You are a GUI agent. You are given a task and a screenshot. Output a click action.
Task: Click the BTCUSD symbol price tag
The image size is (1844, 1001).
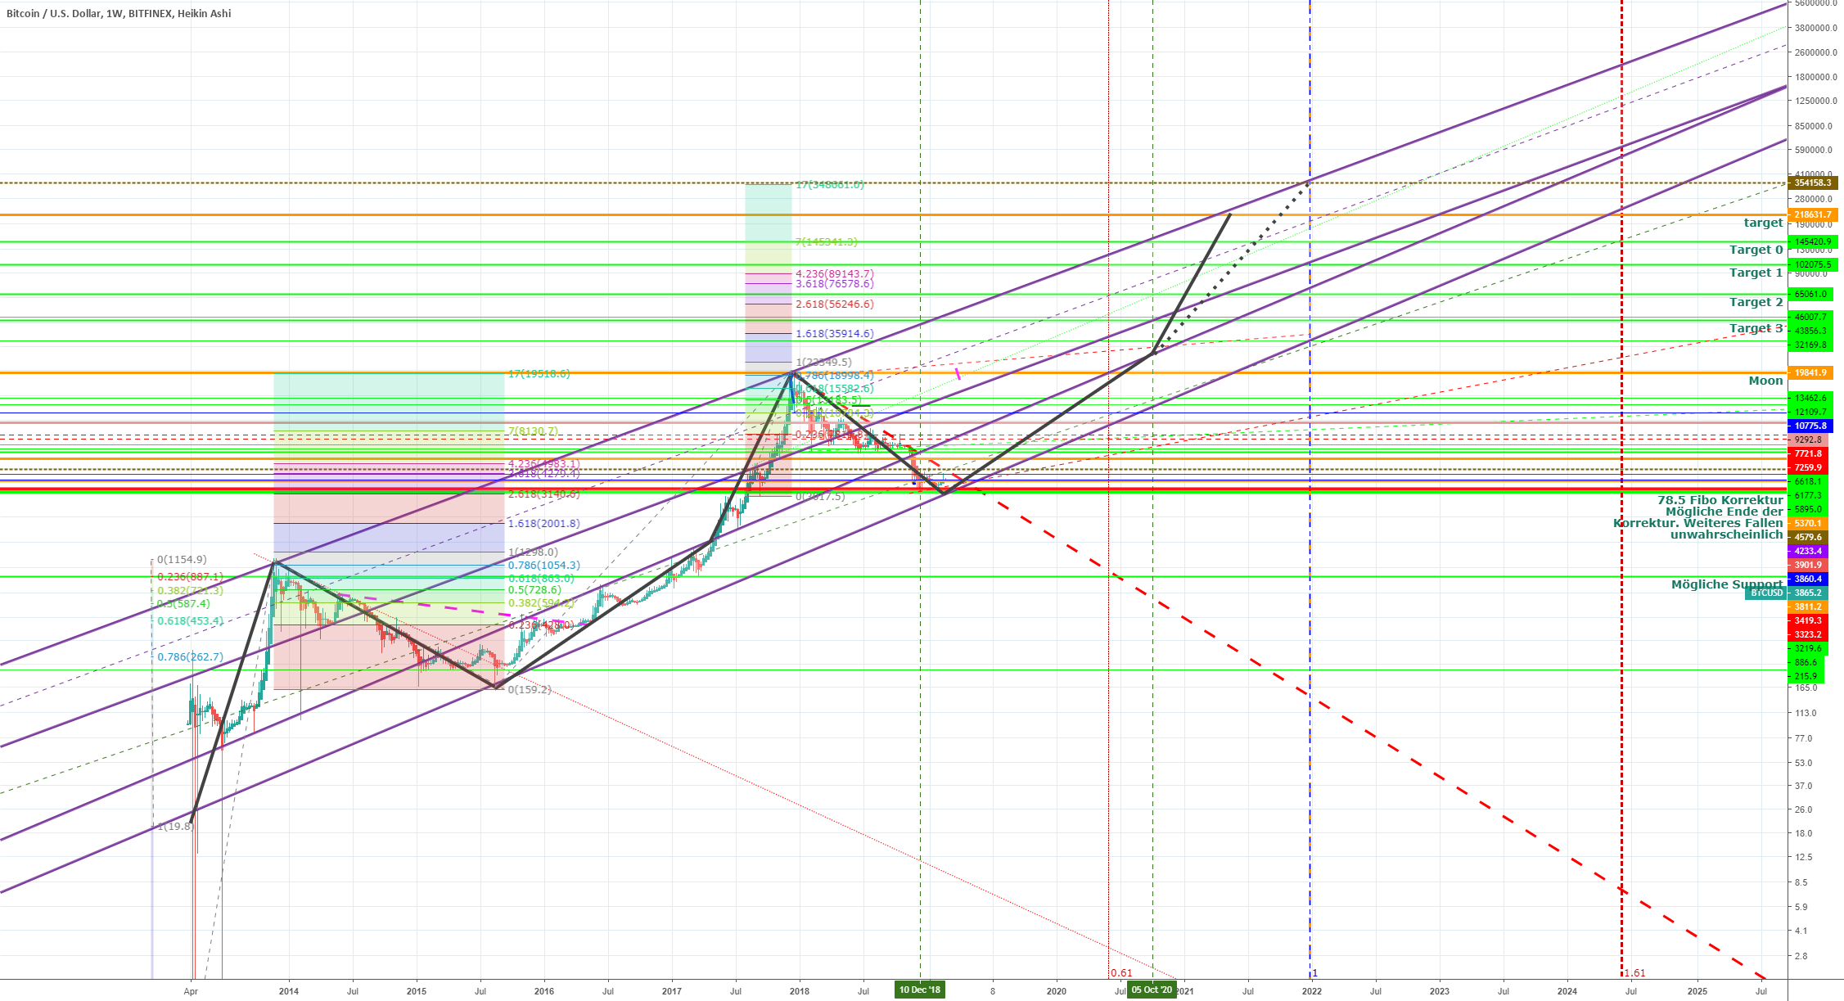click(x=1764, y=593)
